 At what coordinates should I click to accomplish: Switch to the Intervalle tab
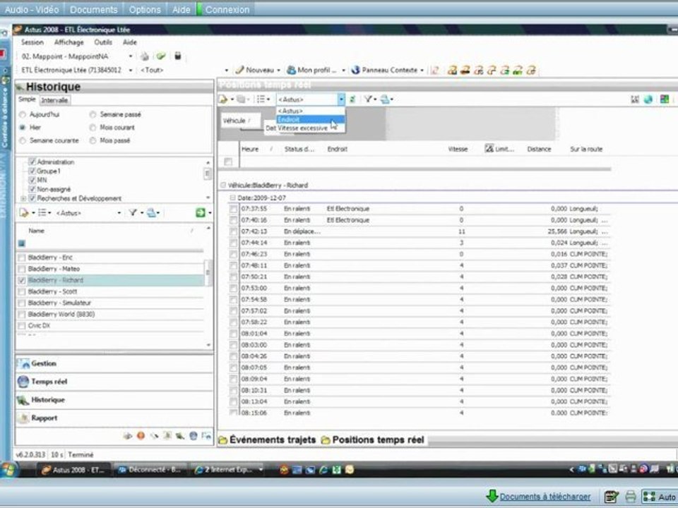[x=54, y=100]
